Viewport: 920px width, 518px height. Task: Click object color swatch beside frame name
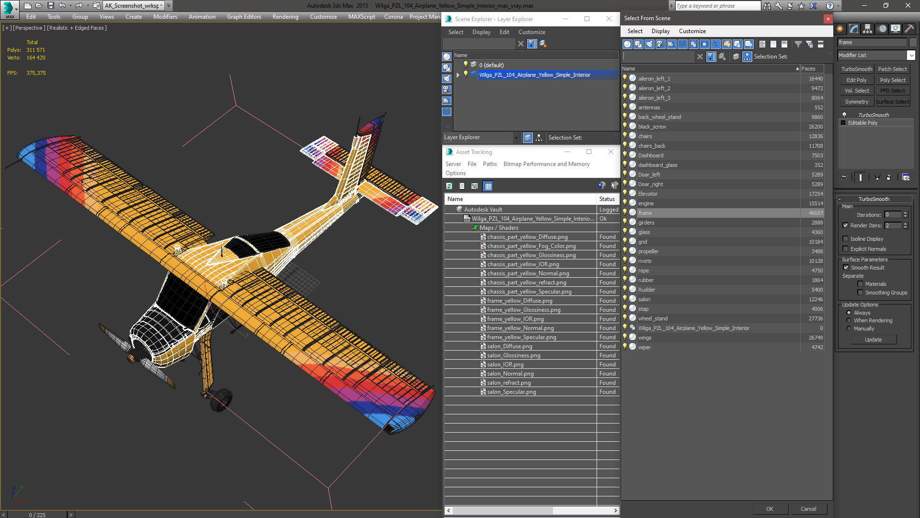(x=913, y=42)
